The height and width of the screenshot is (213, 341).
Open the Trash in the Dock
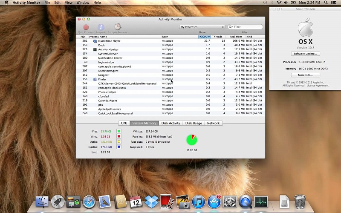[300, 201]
